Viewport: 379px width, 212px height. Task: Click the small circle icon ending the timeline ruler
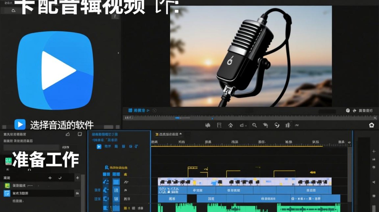pyautogui.click(x=349, y=142)
